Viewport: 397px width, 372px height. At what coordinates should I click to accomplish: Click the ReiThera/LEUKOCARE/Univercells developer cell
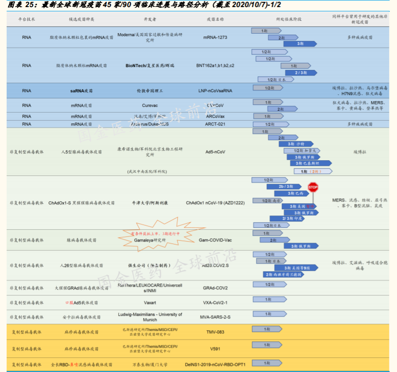(x=150, y=288)
